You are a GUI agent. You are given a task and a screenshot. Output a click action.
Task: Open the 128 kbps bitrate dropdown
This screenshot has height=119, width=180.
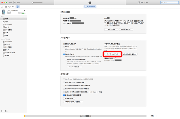click(x=93, y=92)
